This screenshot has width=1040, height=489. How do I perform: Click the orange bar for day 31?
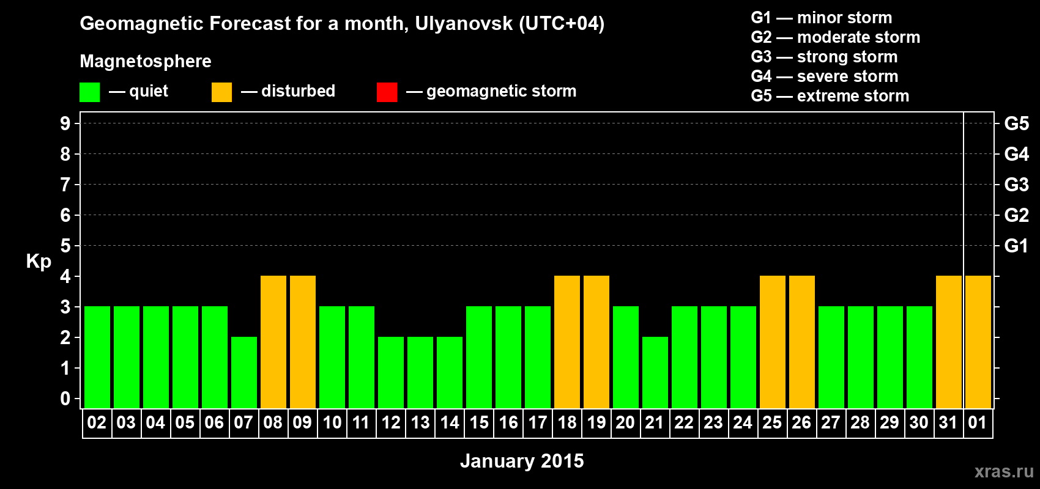pos(949,342)
